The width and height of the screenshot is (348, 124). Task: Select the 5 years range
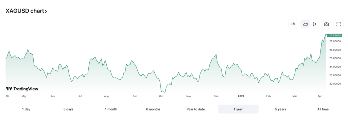click(280, 109)
